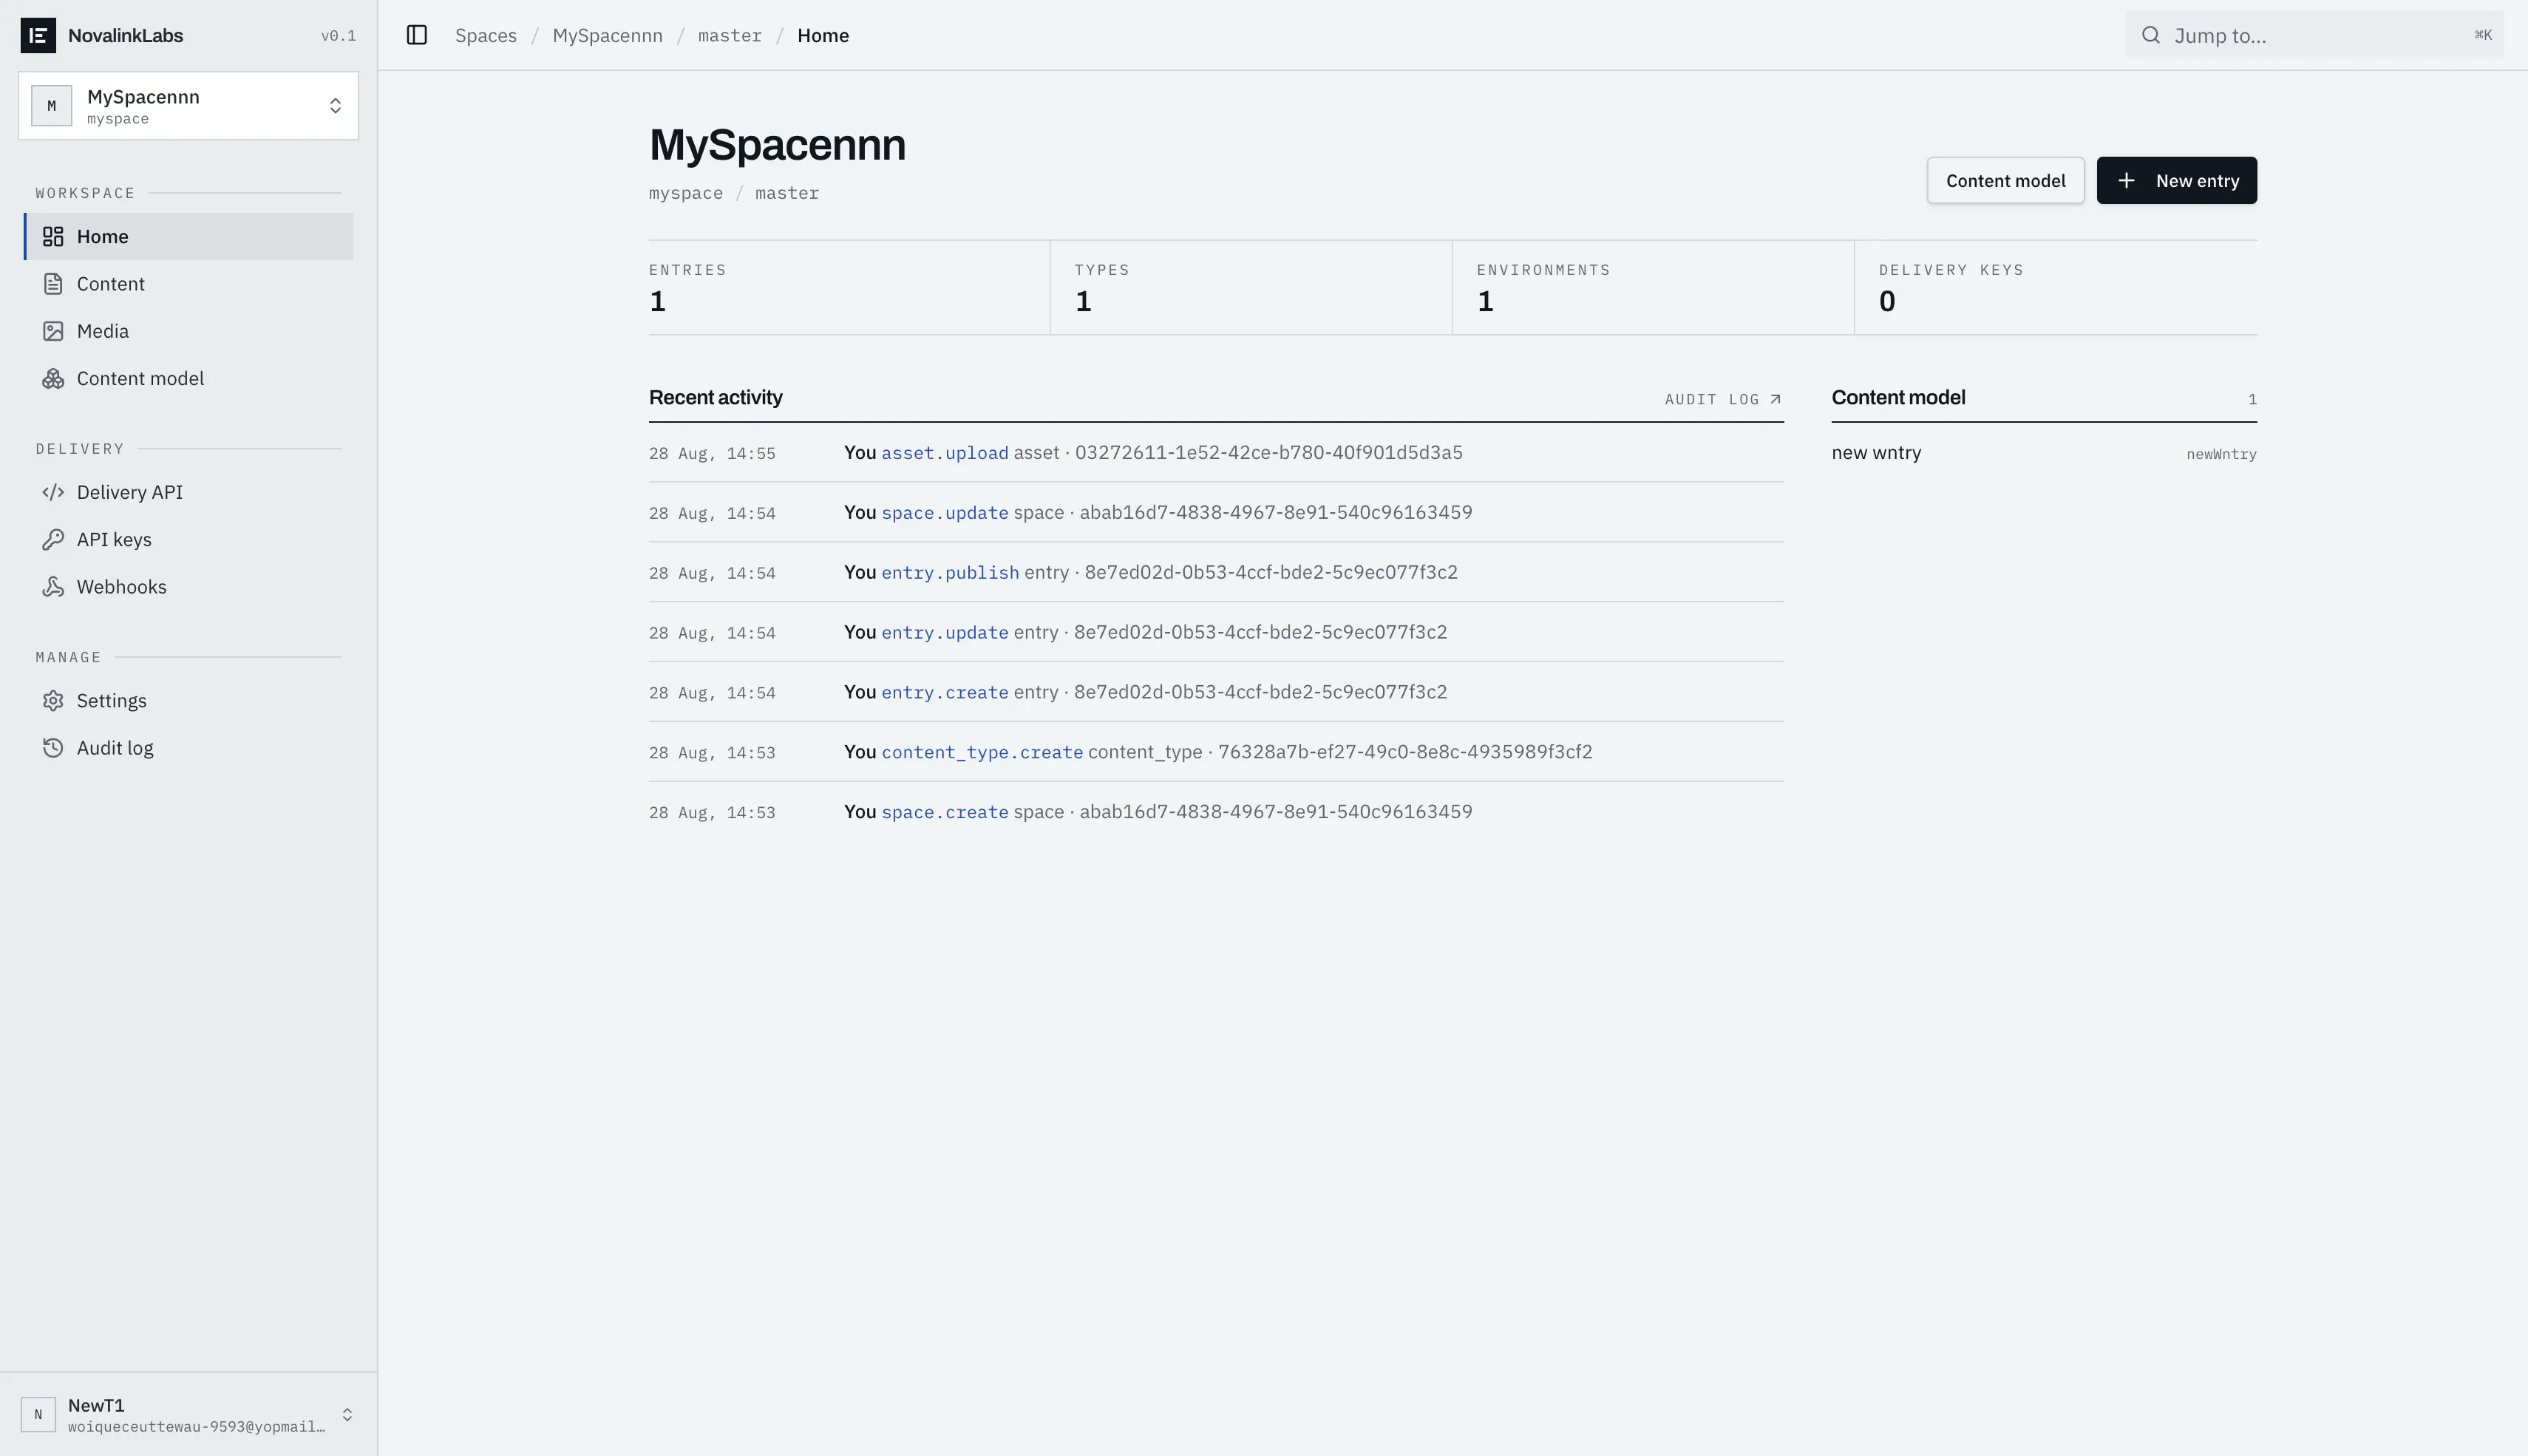This screenshot has height=1456, width=2528.
Task: Click the space.create activity link
Action: pyautogui.click(x=944, y=812)
